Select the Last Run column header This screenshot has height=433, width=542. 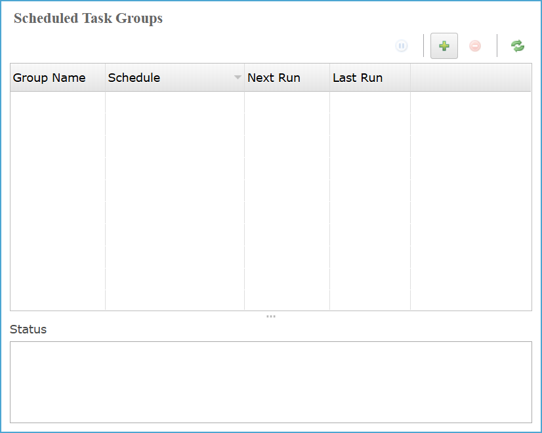(x=358, y=78)
